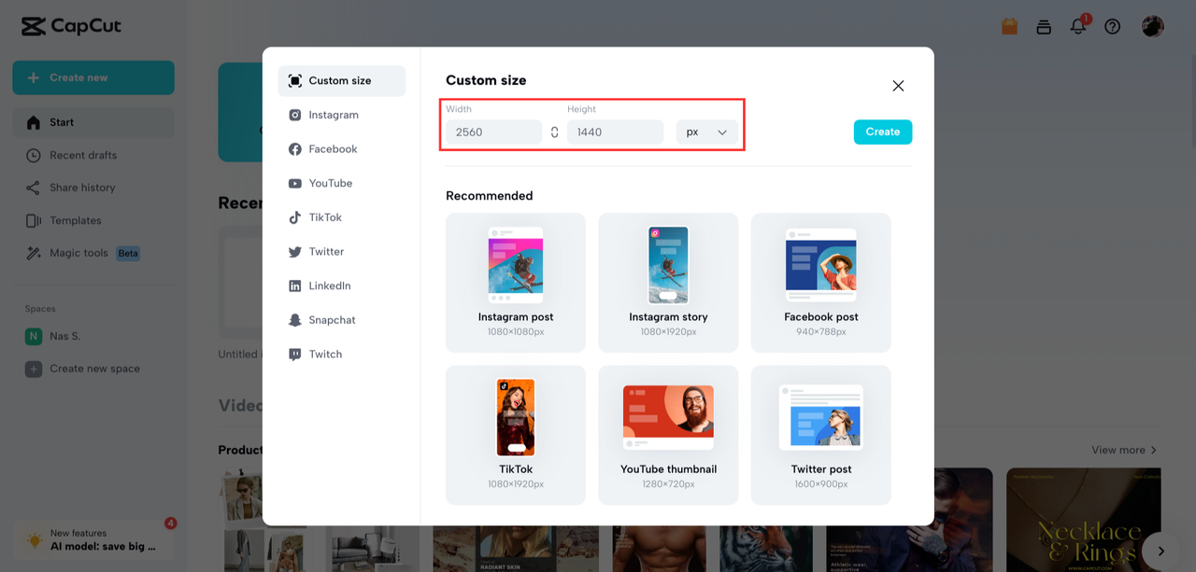The width and height of the screenshot is (1196, 572).
Task: Choose the Instagram post preset
Action: tap(516, 283)
